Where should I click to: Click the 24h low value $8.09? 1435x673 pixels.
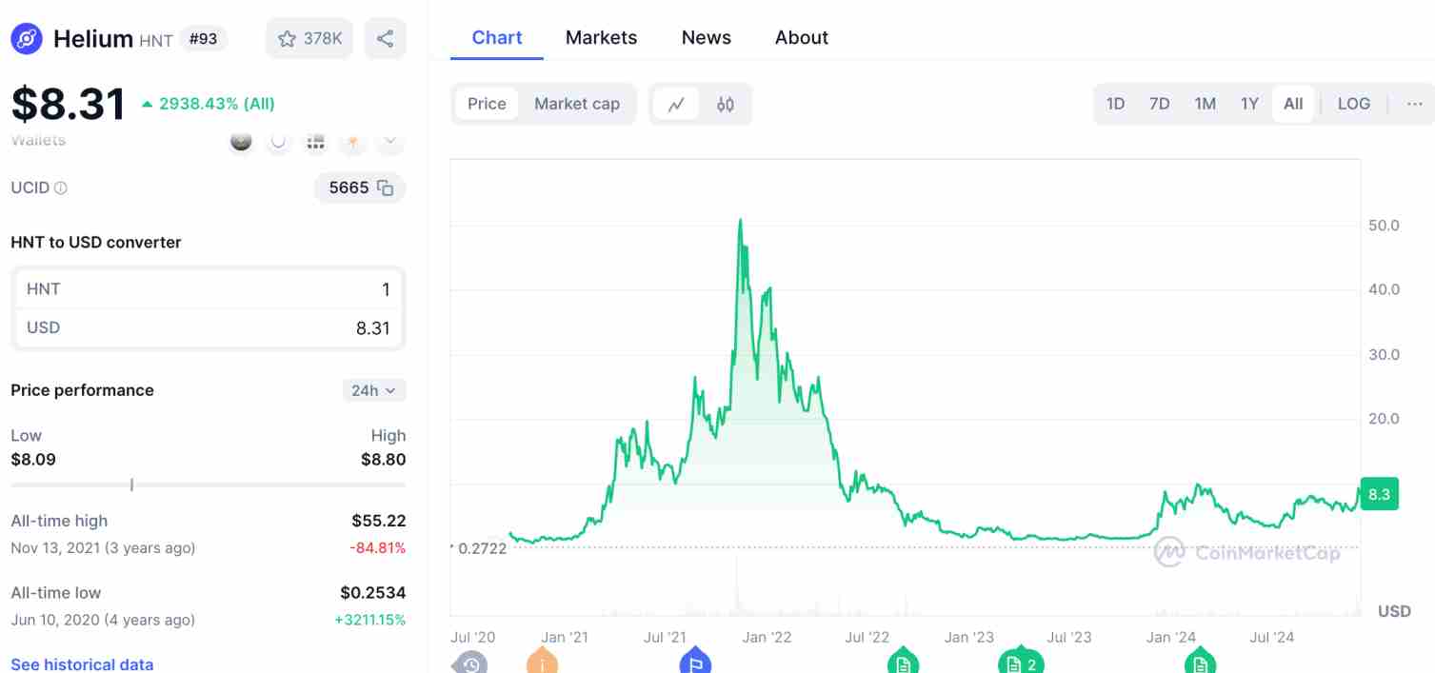pyautogui.click(x=33, y=460)
